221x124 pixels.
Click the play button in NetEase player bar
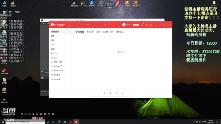pos(110,93)
